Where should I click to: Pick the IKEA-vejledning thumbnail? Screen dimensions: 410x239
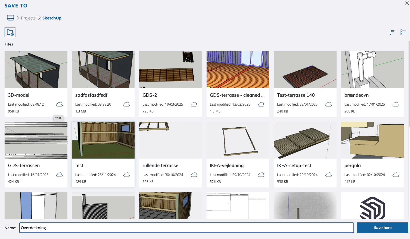pos(238,140)
